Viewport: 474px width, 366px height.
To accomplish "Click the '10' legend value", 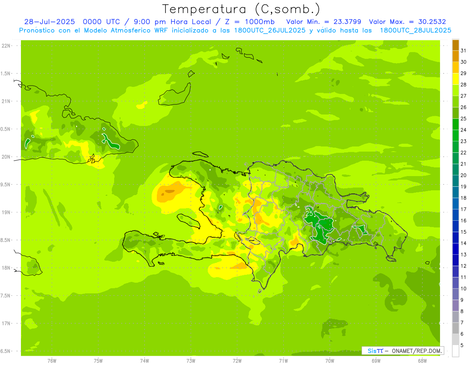I will 464,289.
